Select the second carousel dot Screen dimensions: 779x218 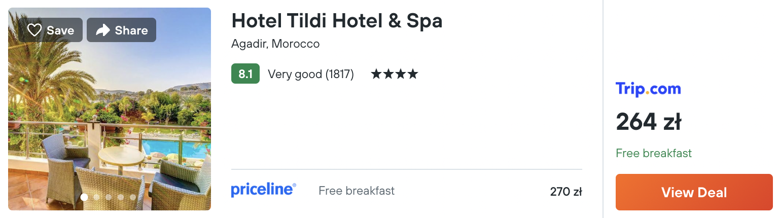(x=96, y=197)
